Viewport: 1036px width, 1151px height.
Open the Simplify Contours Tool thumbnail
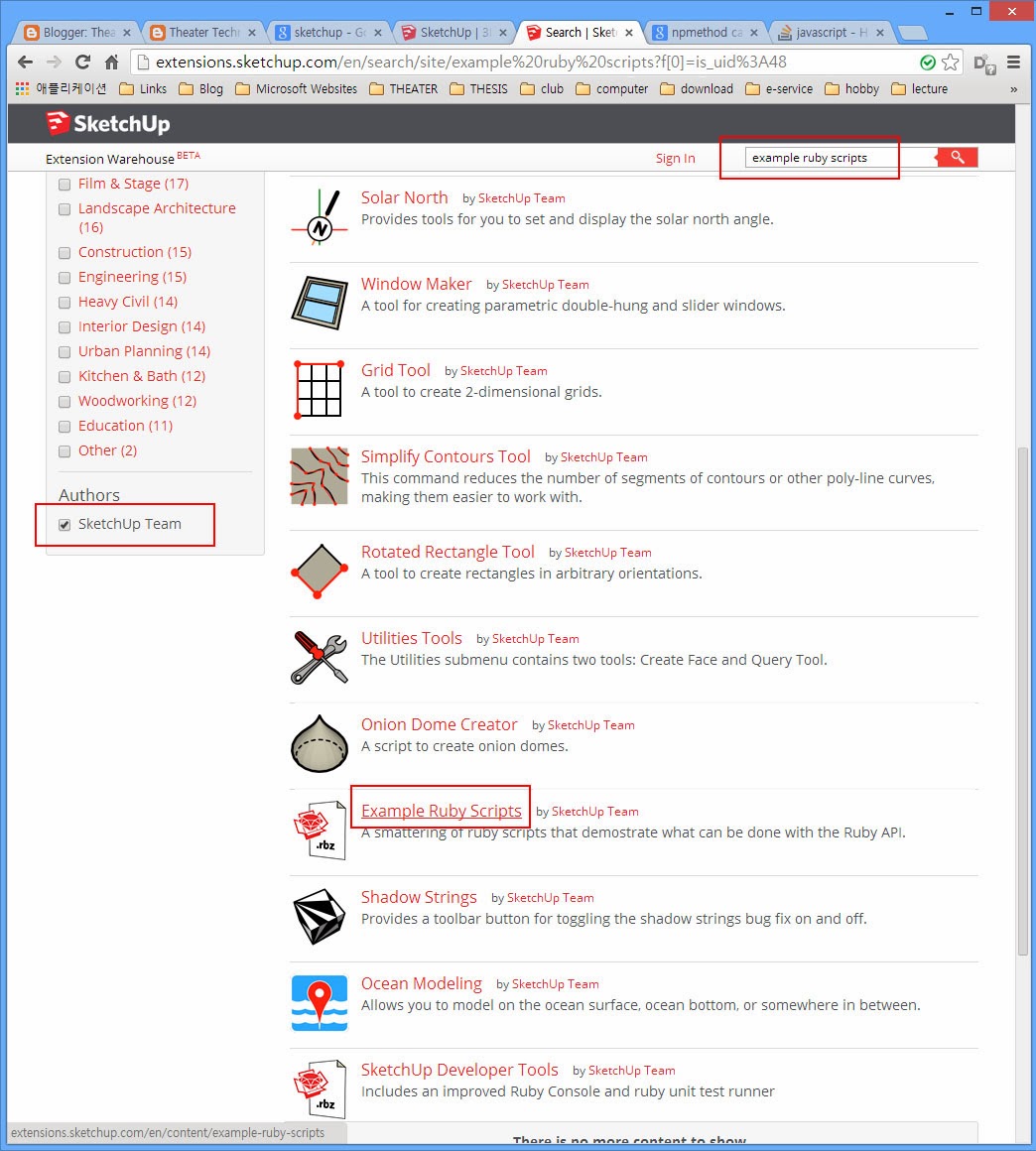[x=320, y=475]
